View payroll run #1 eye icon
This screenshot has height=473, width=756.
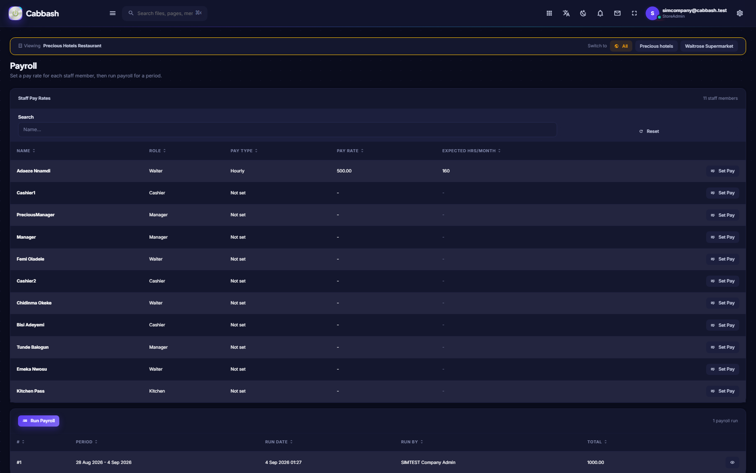coord(732,462)
